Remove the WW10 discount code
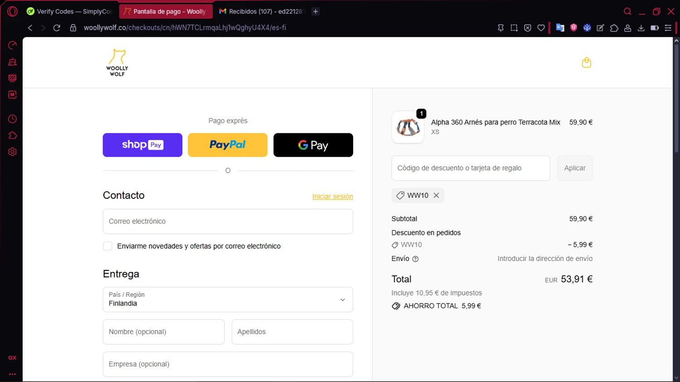 coord(436,195)
